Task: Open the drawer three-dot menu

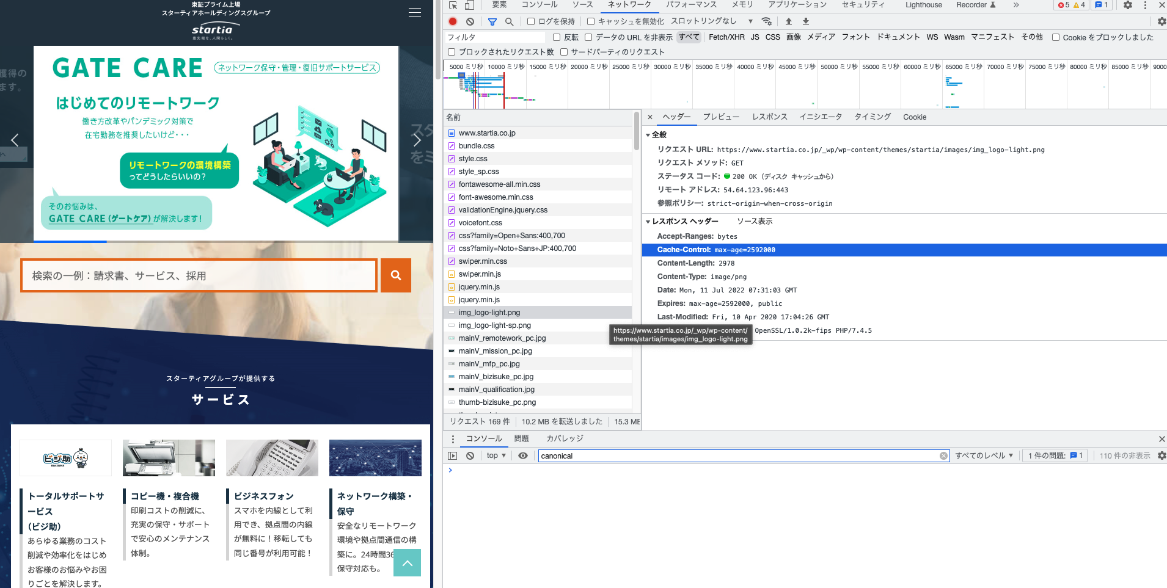Action: (453, 439)
